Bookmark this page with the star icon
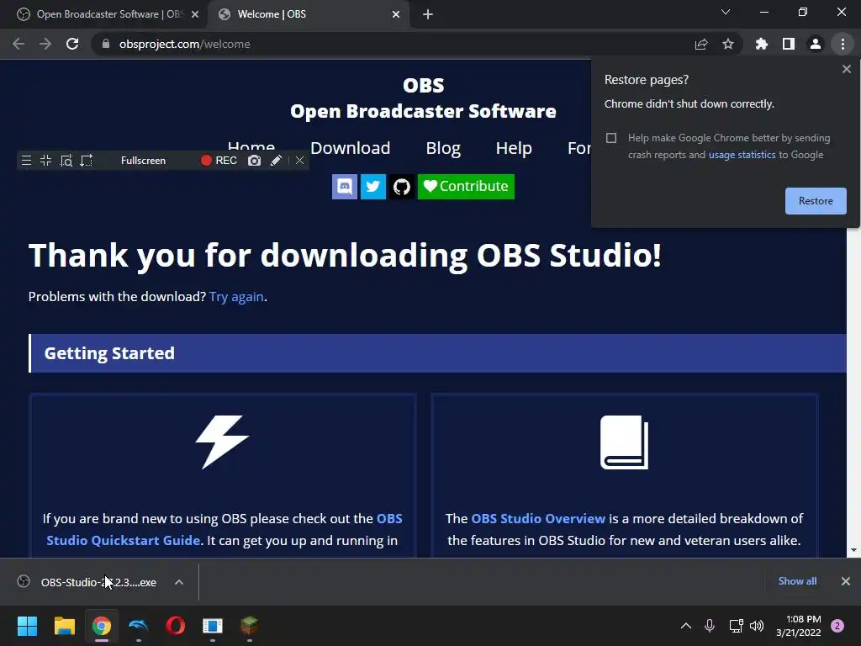Viewport: 861px width, 646px height. (728, 44)
